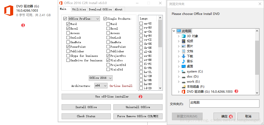The height and width of the screenshot is (125, 264).
Task: Open the Office 2016 version dropdown
Action: pyautogui.click(x=100, y=78)
